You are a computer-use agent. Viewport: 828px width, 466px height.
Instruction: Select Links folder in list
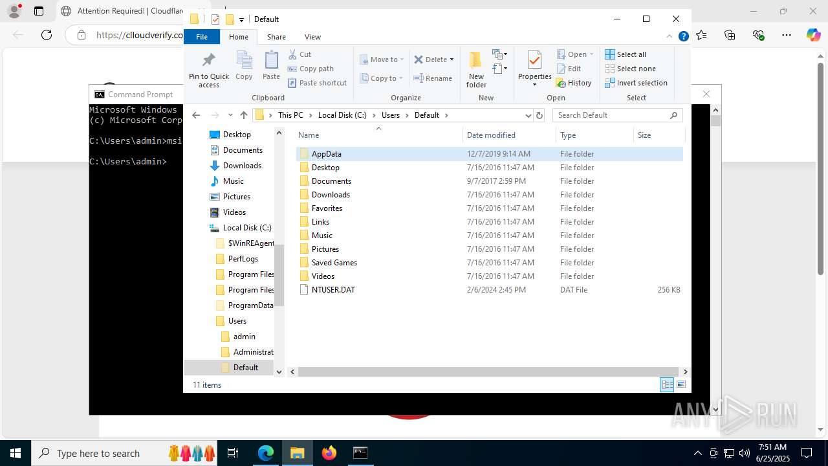490,222
